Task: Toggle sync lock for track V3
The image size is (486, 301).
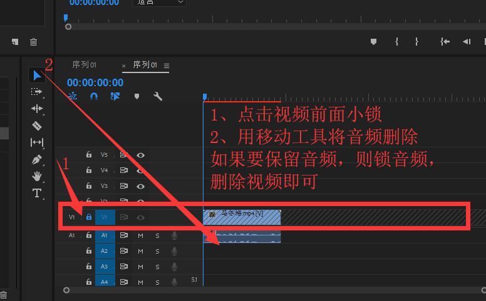Action: [x=124, y=186]
